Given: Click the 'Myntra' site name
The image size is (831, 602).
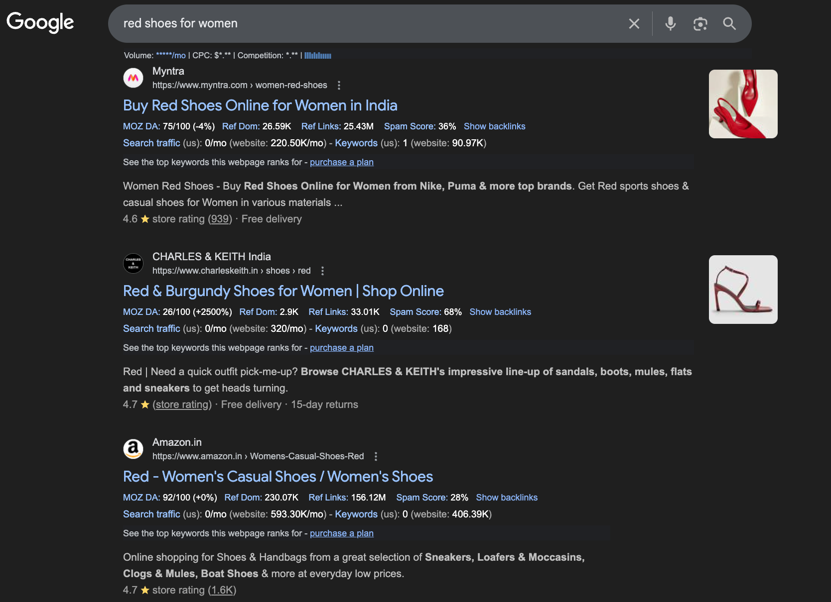Looking at the screenshot, I should 168,71.
